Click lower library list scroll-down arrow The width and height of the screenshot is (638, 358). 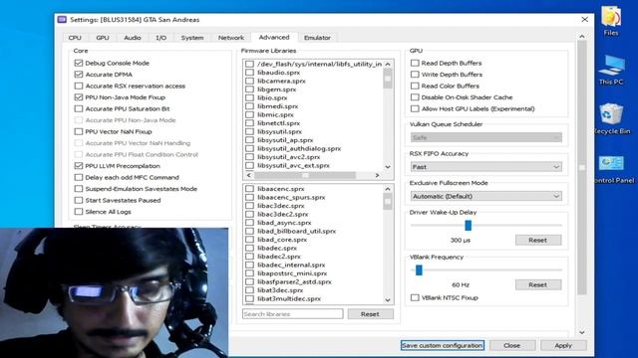coord(388,300)
